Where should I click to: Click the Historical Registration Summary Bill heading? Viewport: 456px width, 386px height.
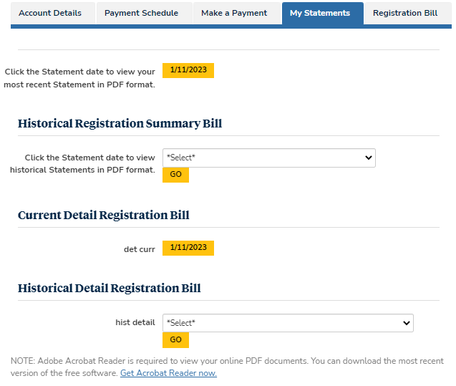point(120,124)
